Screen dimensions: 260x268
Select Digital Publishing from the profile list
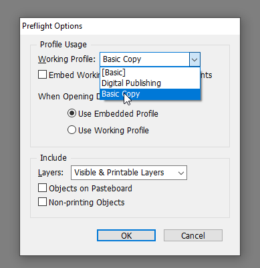coord(150,83)
